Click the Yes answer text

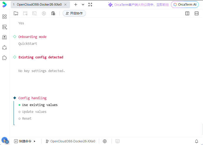click(21, 23)
